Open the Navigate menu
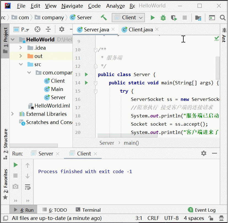This screenshot has width=228, height=223. (72, 6)
